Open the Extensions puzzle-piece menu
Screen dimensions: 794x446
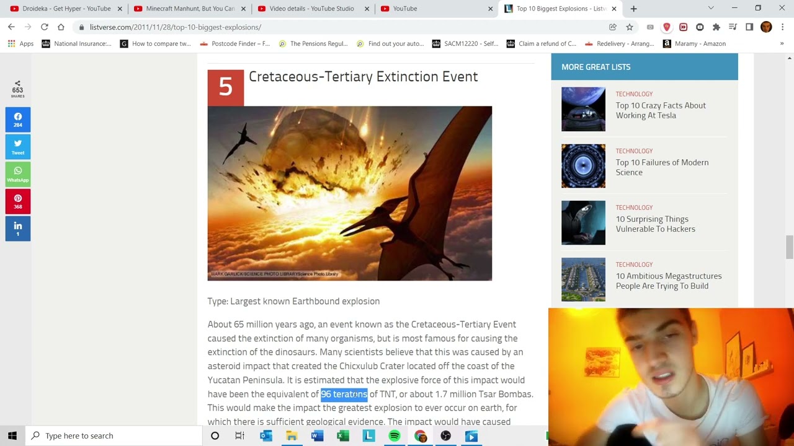[716, 27]
